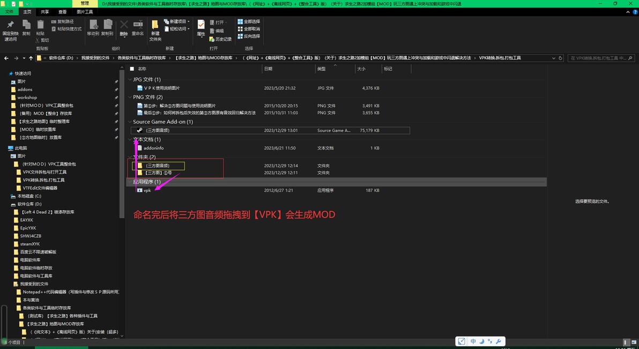
Task: Open workshop in quick access
Action: pos(27,98)
